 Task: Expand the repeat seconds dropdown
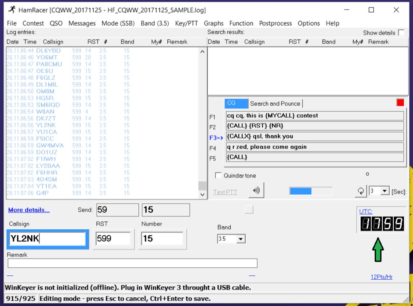(x=385, y=191)
